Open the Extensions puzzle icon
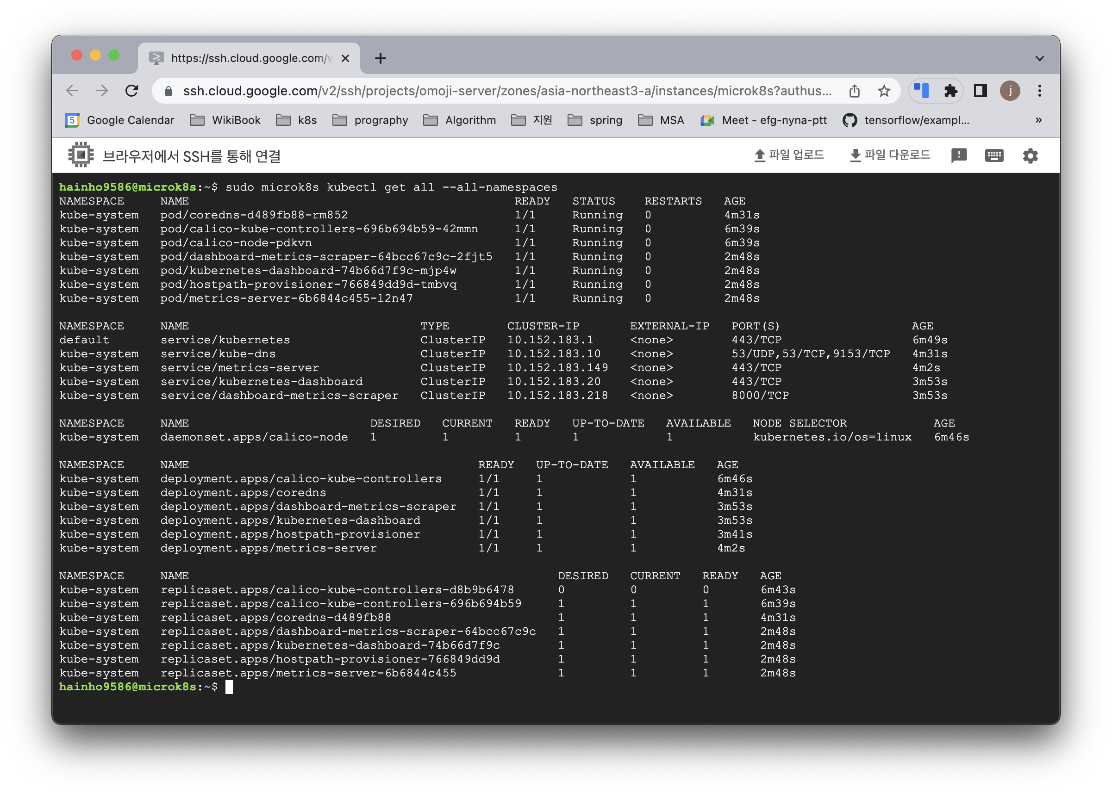The height and width of the screenshot is (793, 1112). 950,91
